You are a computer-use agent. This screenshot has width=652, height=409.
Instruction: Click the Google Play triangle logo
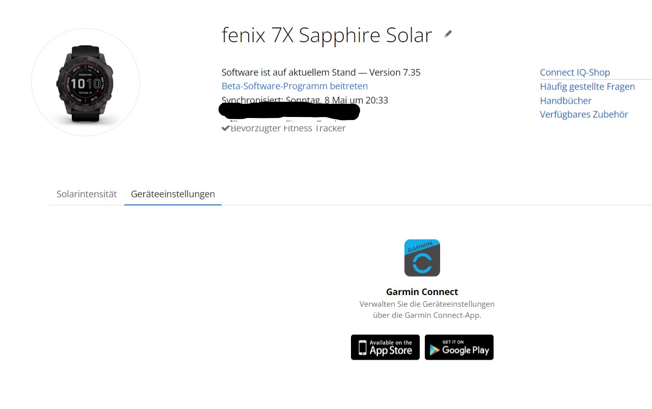[x=434, y=349]
